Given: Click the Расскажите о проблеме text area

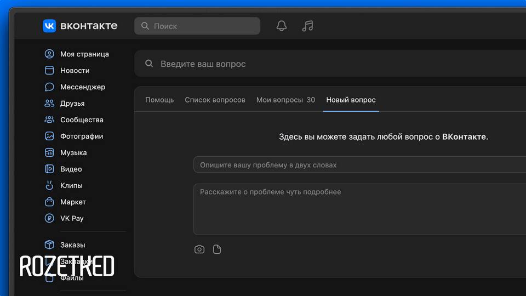Looking at the screenshot, I should pyautogui.click(x=359, y=209).
